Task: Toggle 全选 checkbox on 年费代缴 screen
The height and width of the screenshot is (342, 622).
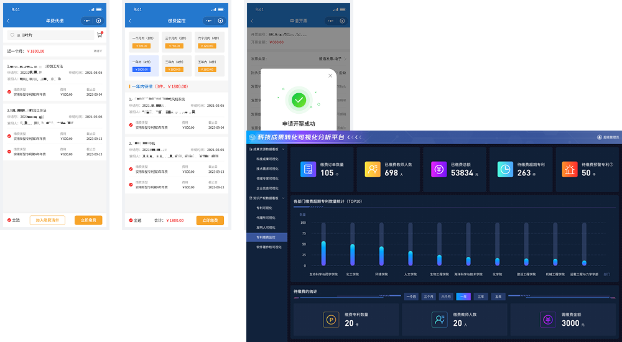Action: 9,220
